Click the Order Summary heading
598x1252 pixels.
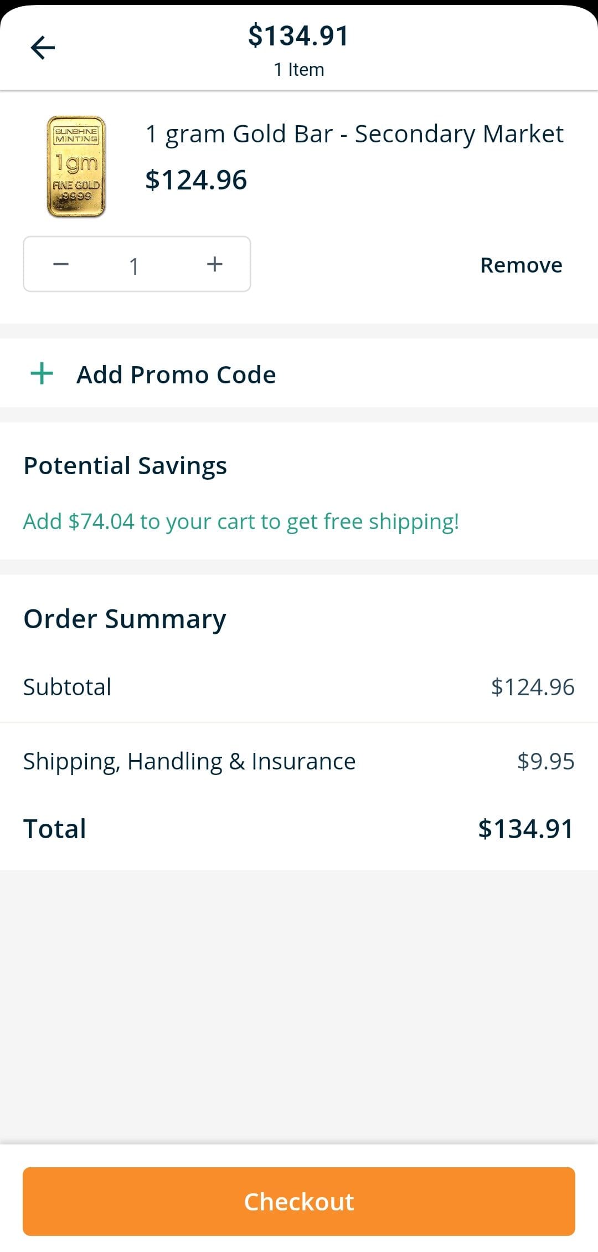point(125,619)
